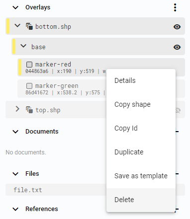Collapse the Files section
This screenshot has height=219, width=190.
point(15,174)
